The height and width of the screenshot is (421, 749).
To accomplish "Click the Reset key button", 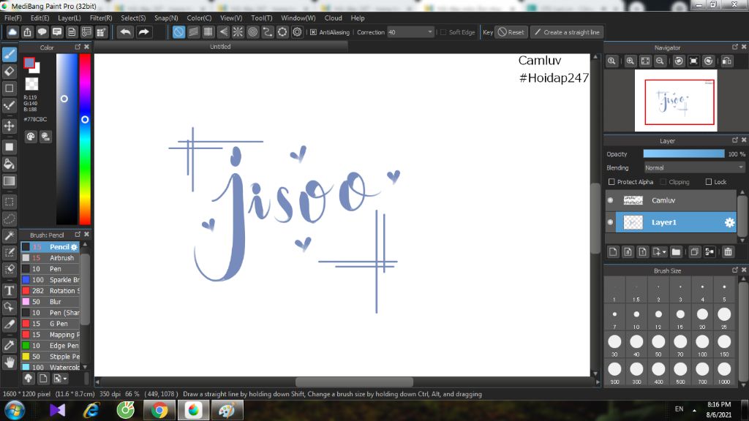I will coord(511,32).
